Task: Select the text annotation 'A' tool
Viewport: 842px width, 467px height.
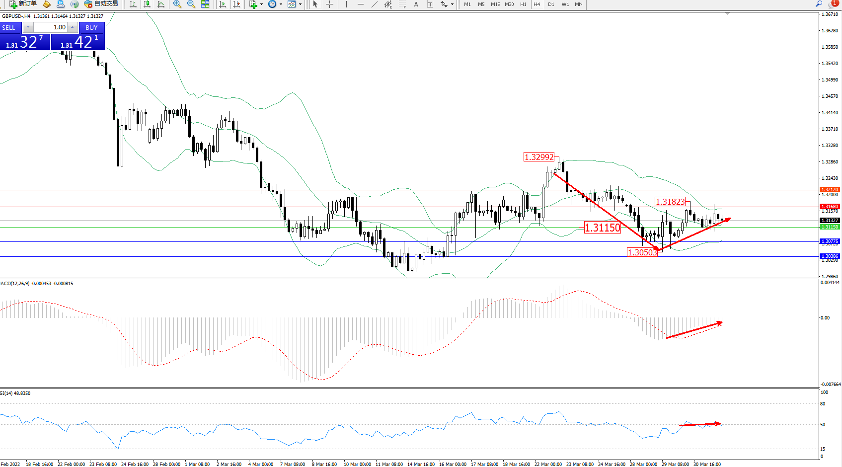Action: point(416,4)
